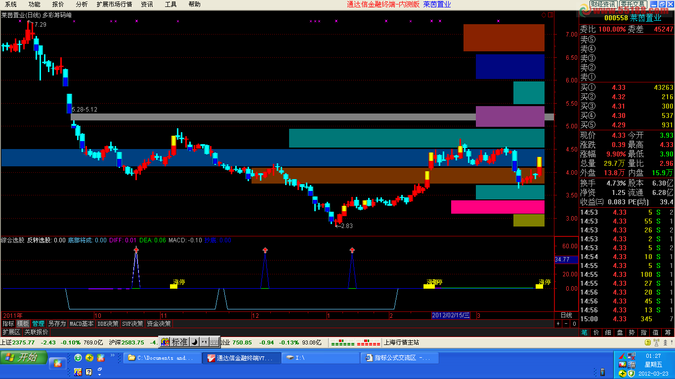The image size is (675, 379).
Task: Click the 开始 Start button
Action: tap(24, 358)
